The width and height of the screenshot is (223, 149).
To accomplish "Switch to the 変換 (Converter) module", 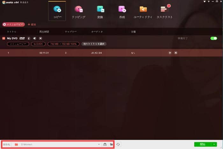I will [100, 12].
